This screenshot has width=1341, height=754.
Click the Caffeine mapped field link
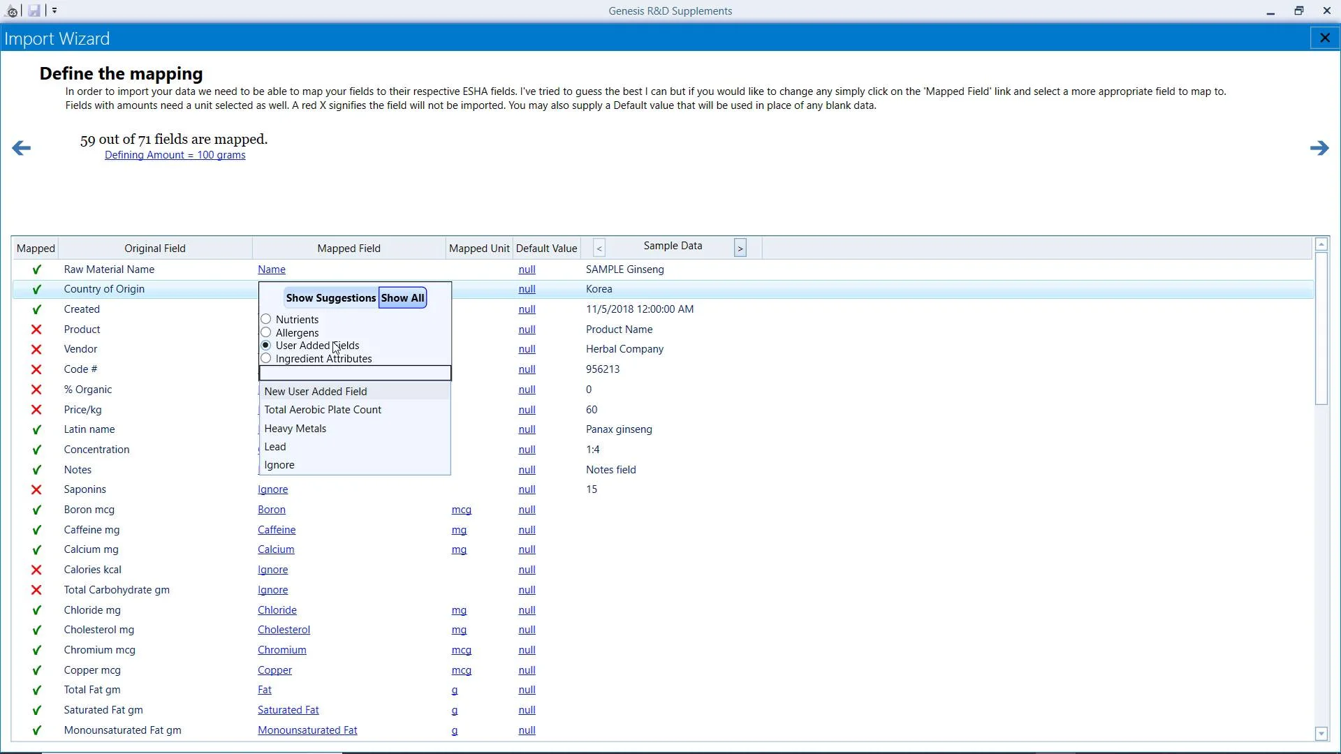tap(277, 530)
